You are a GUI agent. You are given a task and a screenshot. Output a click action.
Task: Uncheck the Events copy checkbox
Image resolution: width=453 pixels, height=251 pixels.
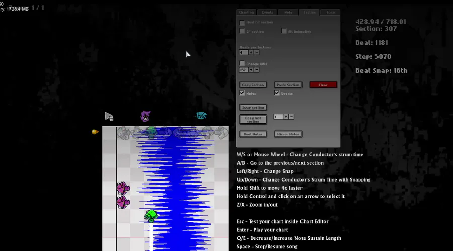(x=277, y=93)
